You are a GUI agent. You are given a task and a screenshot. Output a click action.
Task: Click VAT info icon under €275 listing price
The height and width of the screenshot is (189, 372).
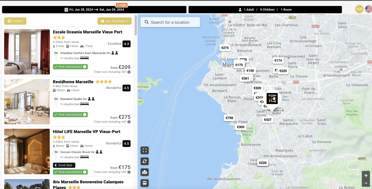tap(129, 122)
